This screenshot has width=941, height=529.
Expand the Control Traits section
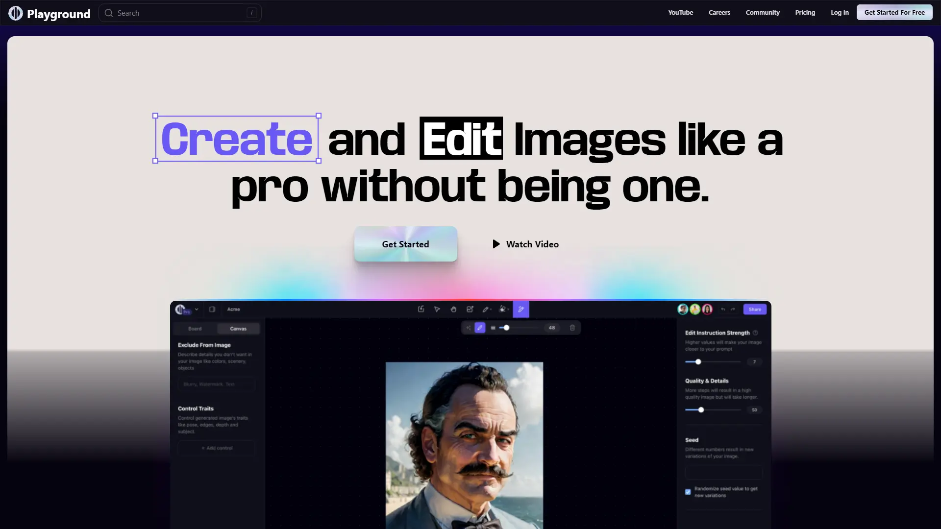pyautogui.click(x=196, y=408)
